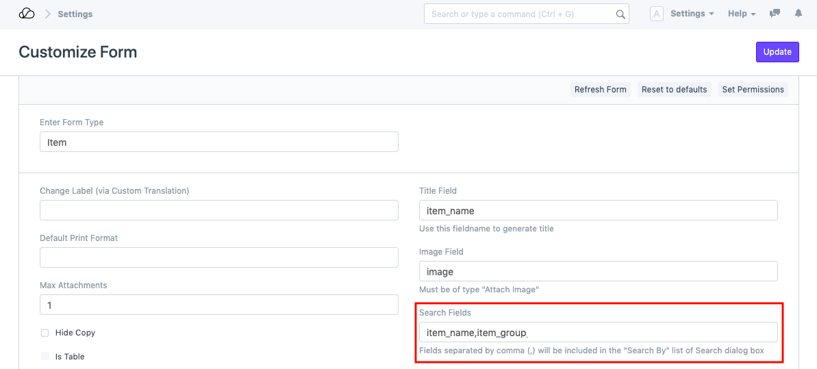Open the notifications bell icon
This screenshot has width=817, height=369.
coord(798,14)
